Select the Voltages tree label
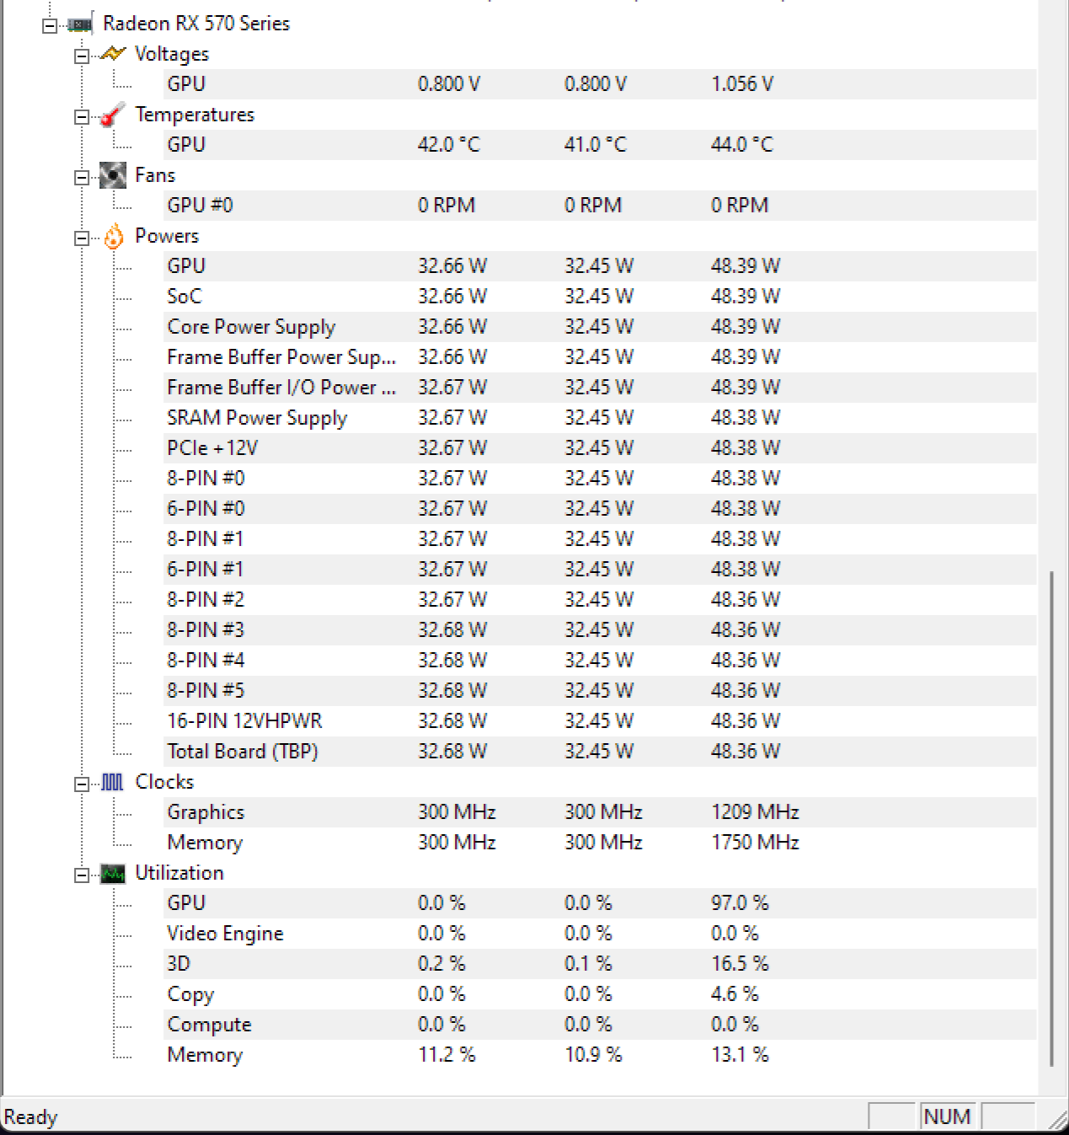The image size is (1069, 1135). [172, 54]
